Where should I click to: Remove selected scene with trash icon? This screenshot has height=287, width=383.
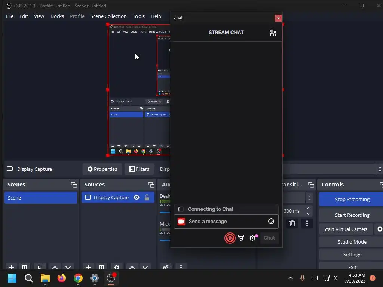(24, 267)
